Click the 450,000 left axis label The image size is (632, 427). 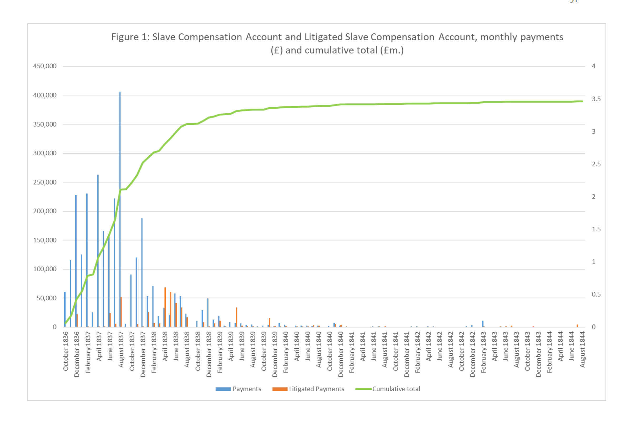(x=45, y=66)
